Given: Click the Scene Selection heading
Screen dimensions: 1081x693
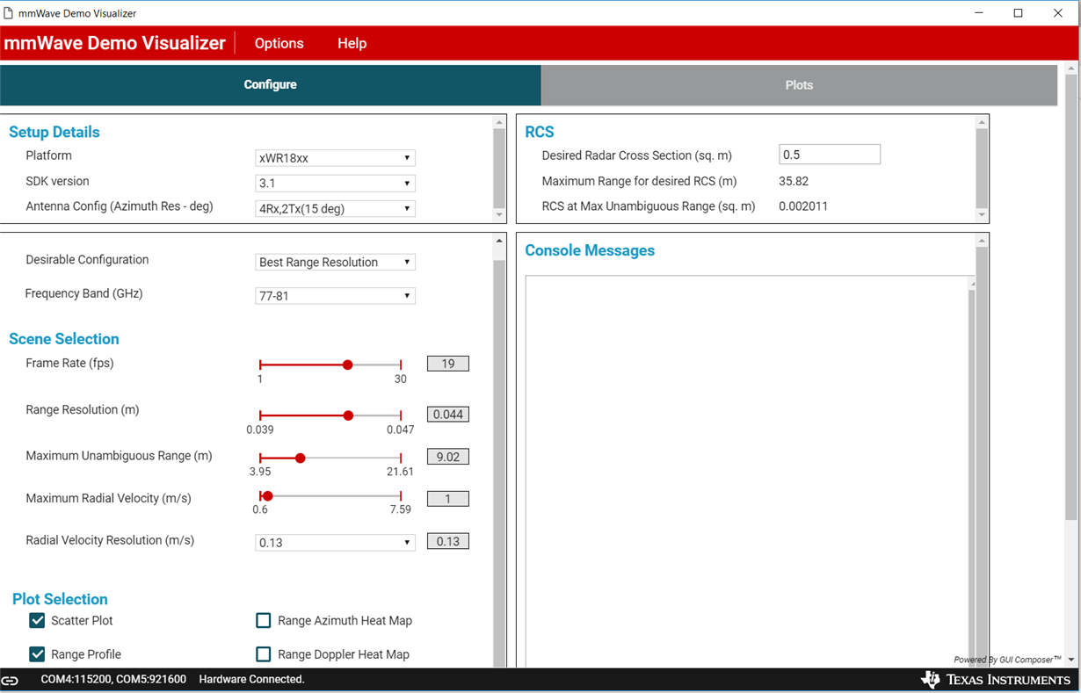Looking at the screenshot, I should pos(64,339).
